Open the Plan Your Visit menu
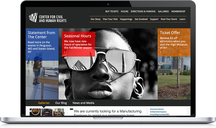The height and width of the screenshot is (128, 216). click(x=110, y=19)
